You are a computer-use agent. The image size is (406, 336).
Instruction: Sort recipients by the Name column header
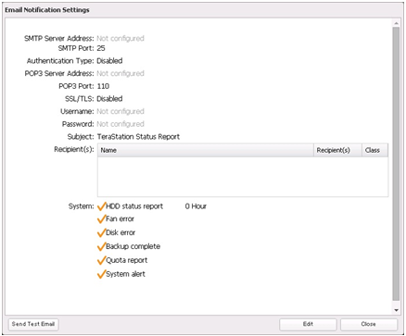206,150
